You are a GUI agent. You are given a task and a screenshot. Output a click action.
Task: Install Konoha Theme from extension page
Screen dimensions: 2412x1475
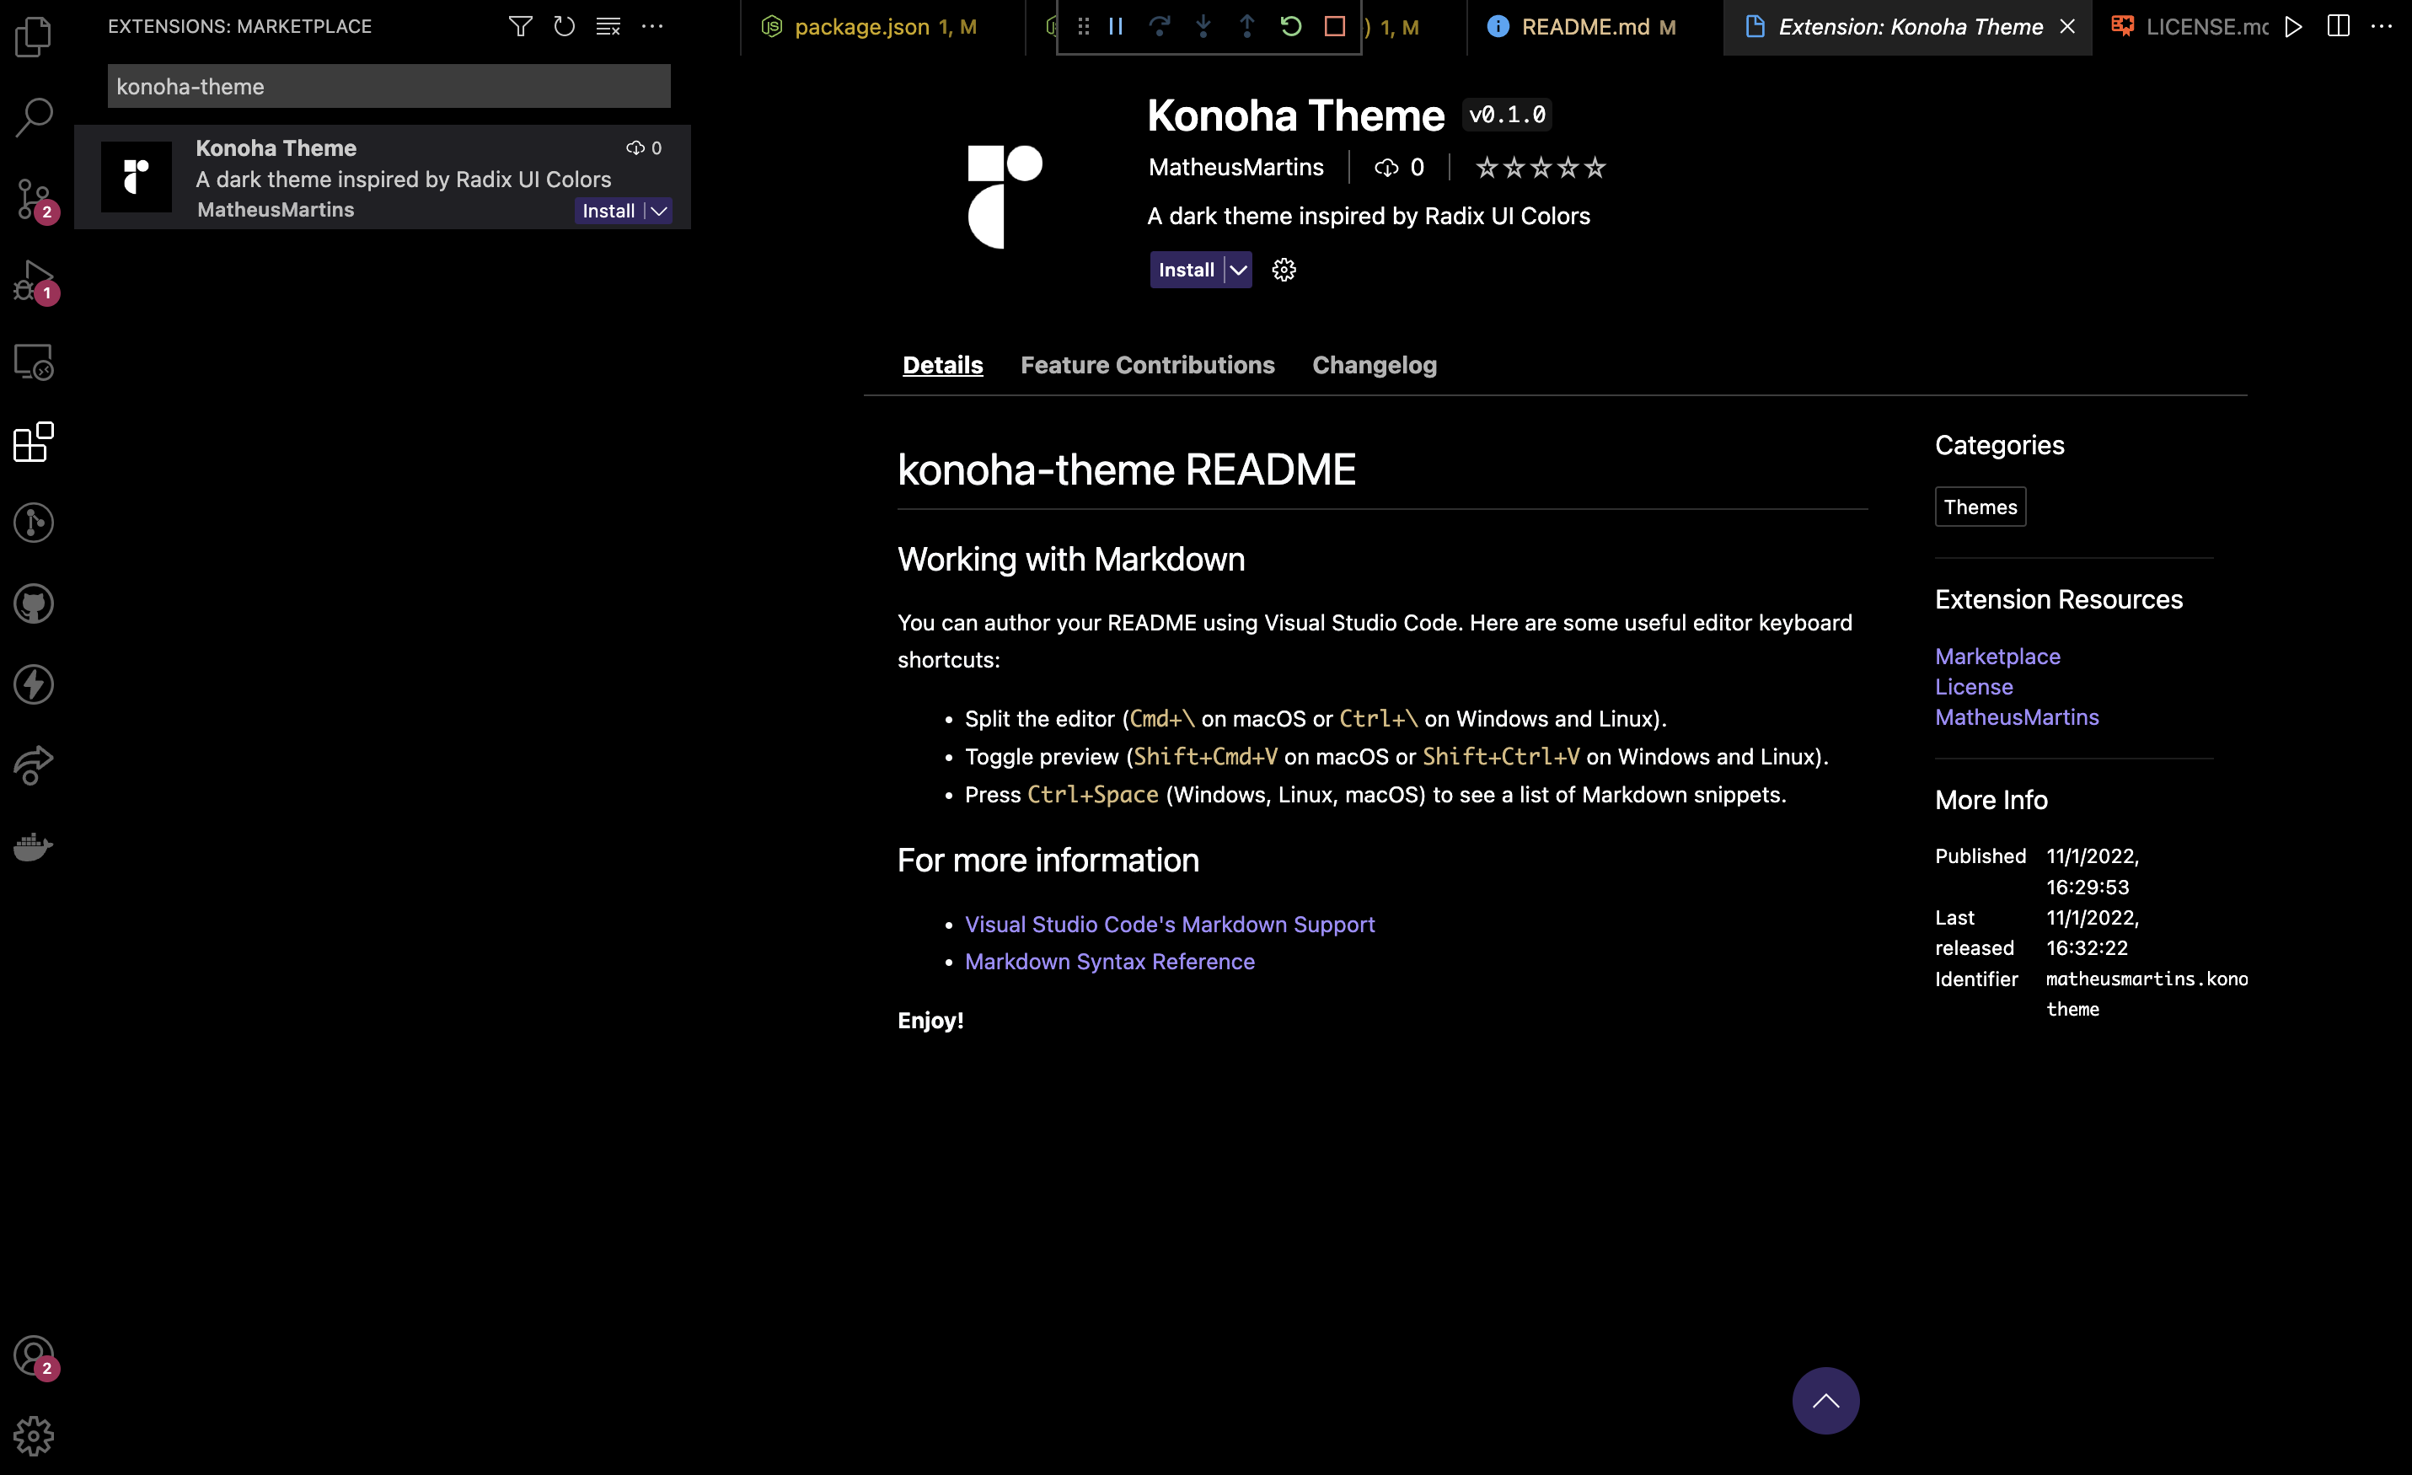coord(1186,271)
